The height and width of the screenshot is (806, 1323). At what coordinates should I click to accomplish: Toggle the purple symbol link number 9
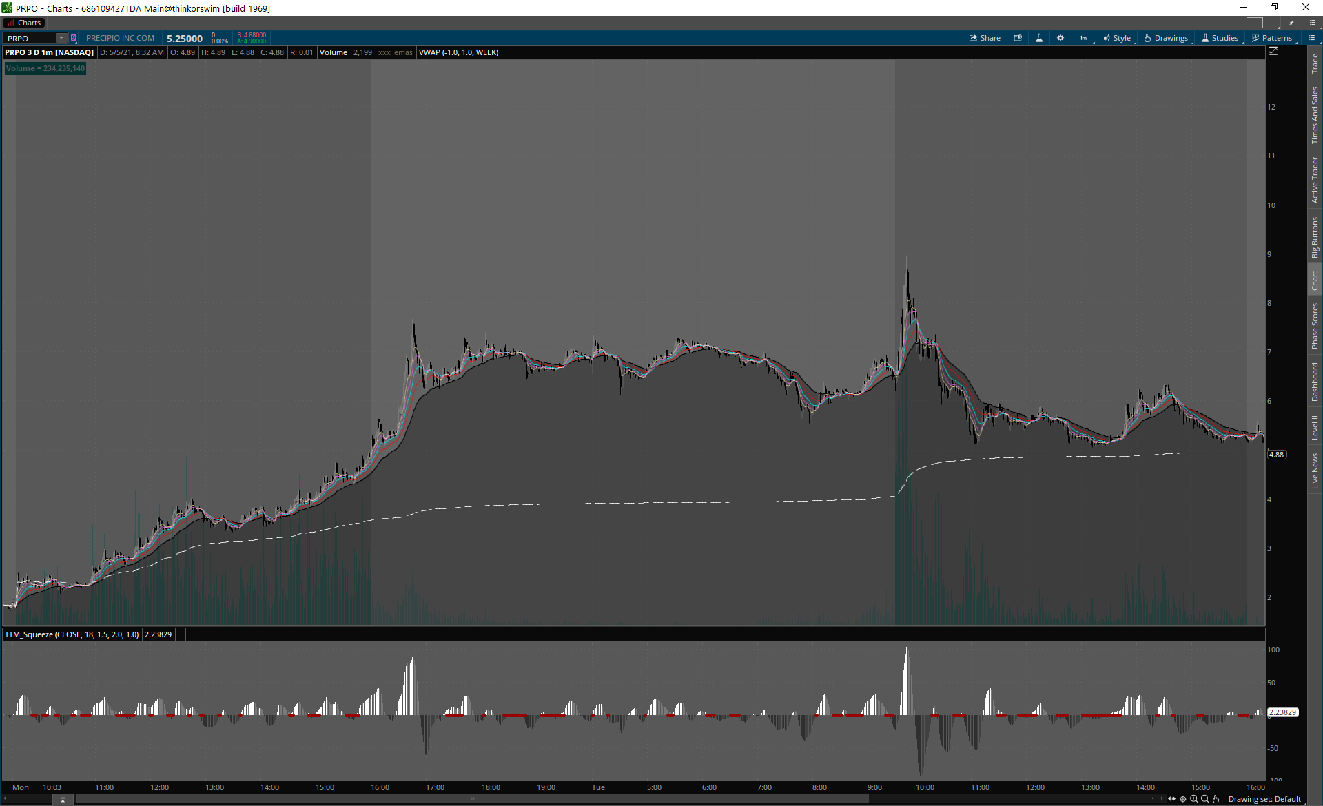[x=74, y=38]
